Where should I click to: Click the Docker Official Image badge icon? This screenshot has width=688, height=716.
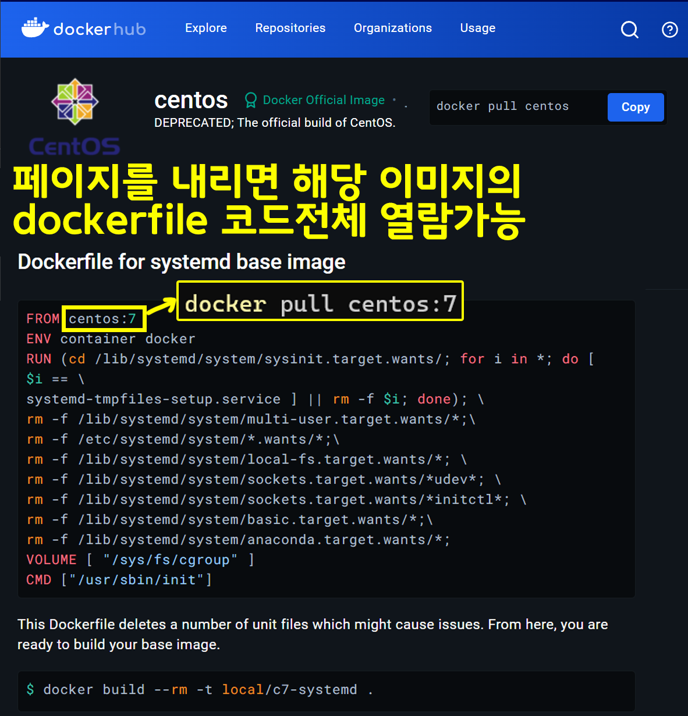[251, 100]
